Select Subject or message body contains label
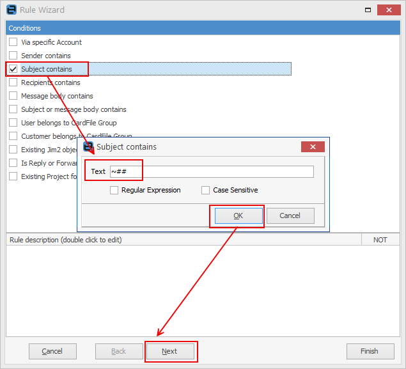Viewport: 406px width, 369px height. point(74,109)
